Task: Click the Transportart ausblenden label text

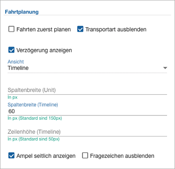Action: click(116, 29)
